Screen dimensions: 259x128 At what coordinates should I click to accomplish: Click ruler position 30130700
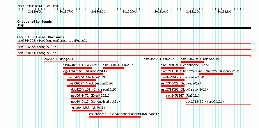click(67, 12)
